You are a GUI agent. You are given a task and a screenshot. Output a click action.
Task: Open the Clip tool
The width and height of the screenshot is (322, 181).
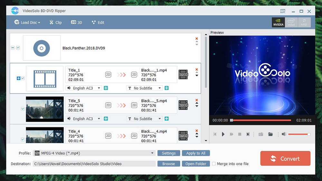[x=55, y=22]
